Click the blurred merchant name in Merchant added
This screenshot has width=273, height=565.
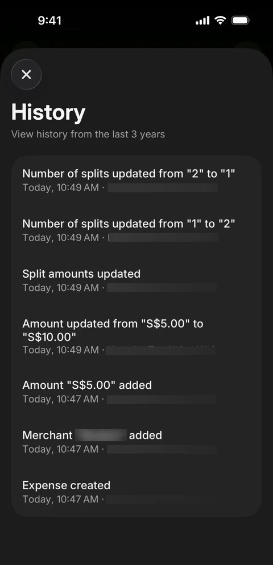point(101,435)
